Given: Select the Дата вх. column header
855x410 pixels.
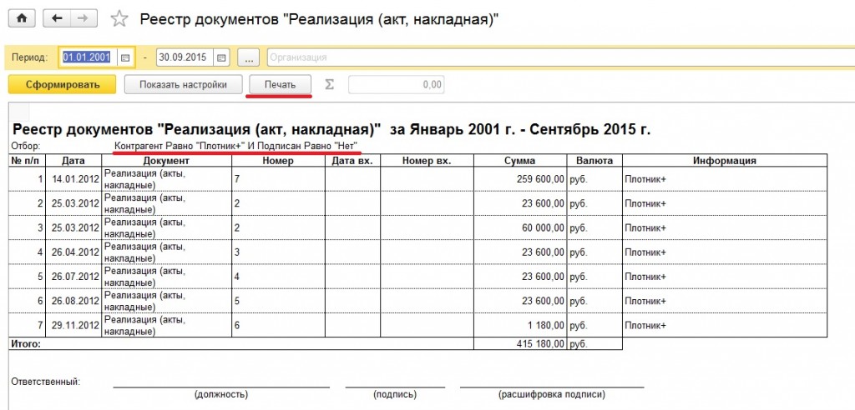Looking at the screenshot, I should coord(352,161).
